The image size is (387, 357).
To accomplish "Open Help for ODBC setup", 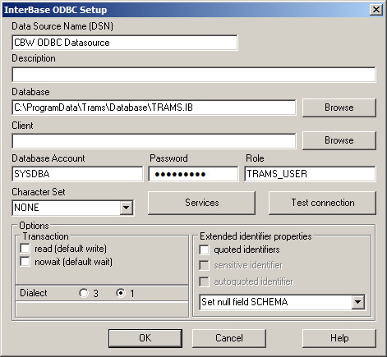I will click(x=339, y=338).
